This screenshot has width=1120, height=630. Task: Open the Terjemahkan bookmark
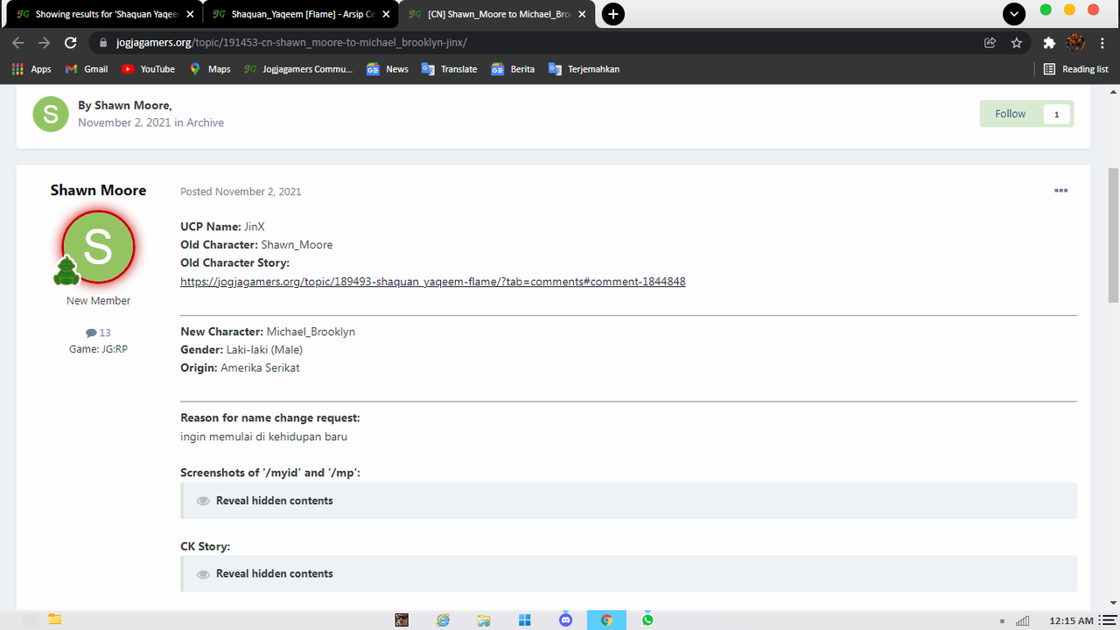coord(584,69)
